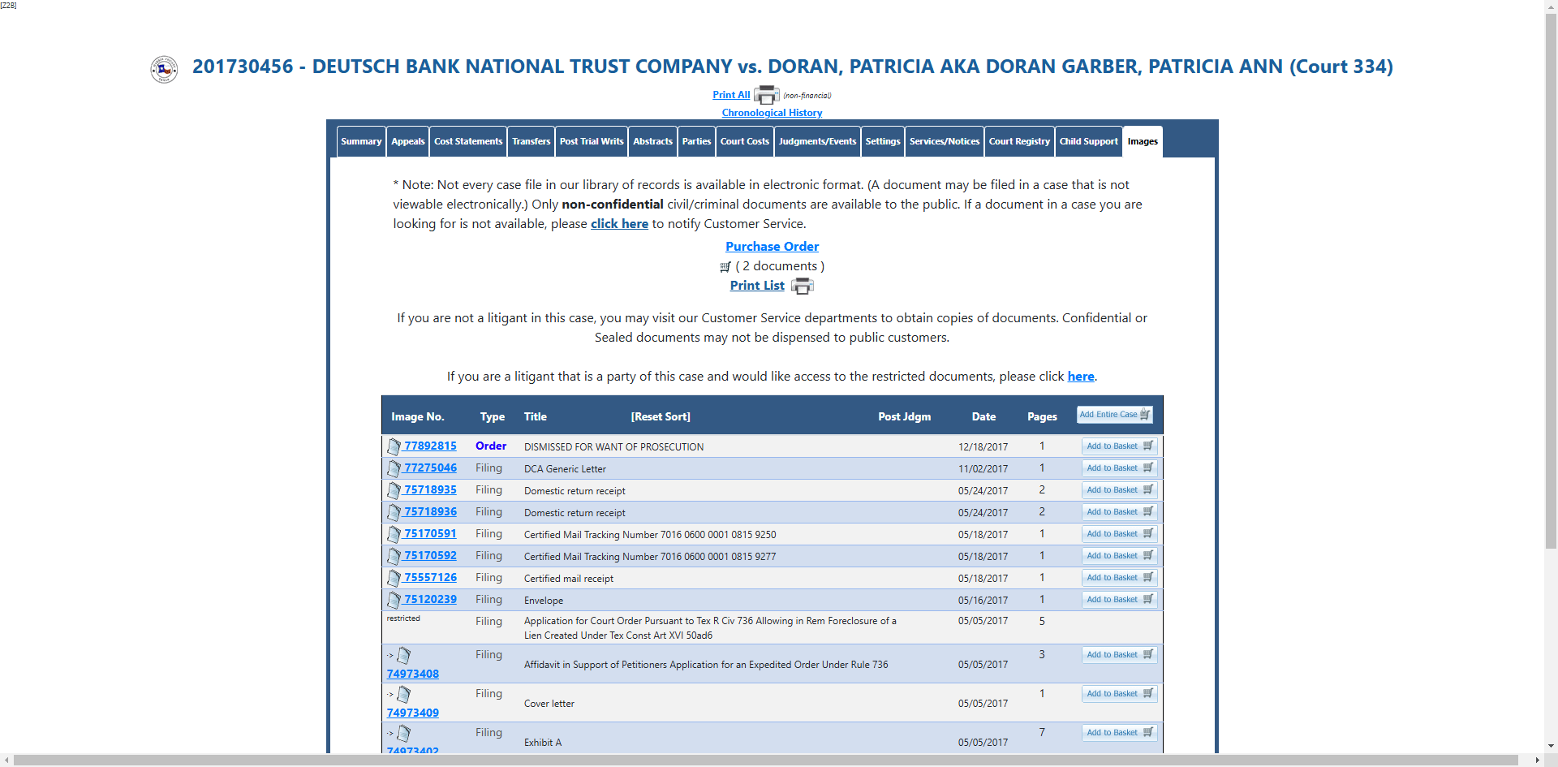Viewport: 1558px width, 767px height.
Task: Open the Child Support tab
Action: click(x=1089, y=141)
